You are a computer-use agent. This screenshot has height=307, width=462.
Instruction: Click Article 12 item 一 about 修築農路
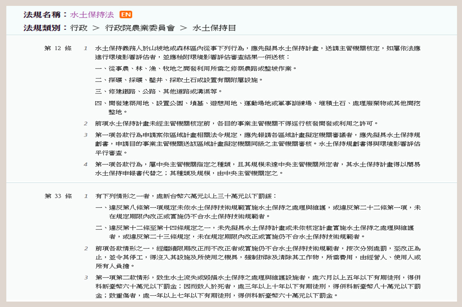point(196,69)
